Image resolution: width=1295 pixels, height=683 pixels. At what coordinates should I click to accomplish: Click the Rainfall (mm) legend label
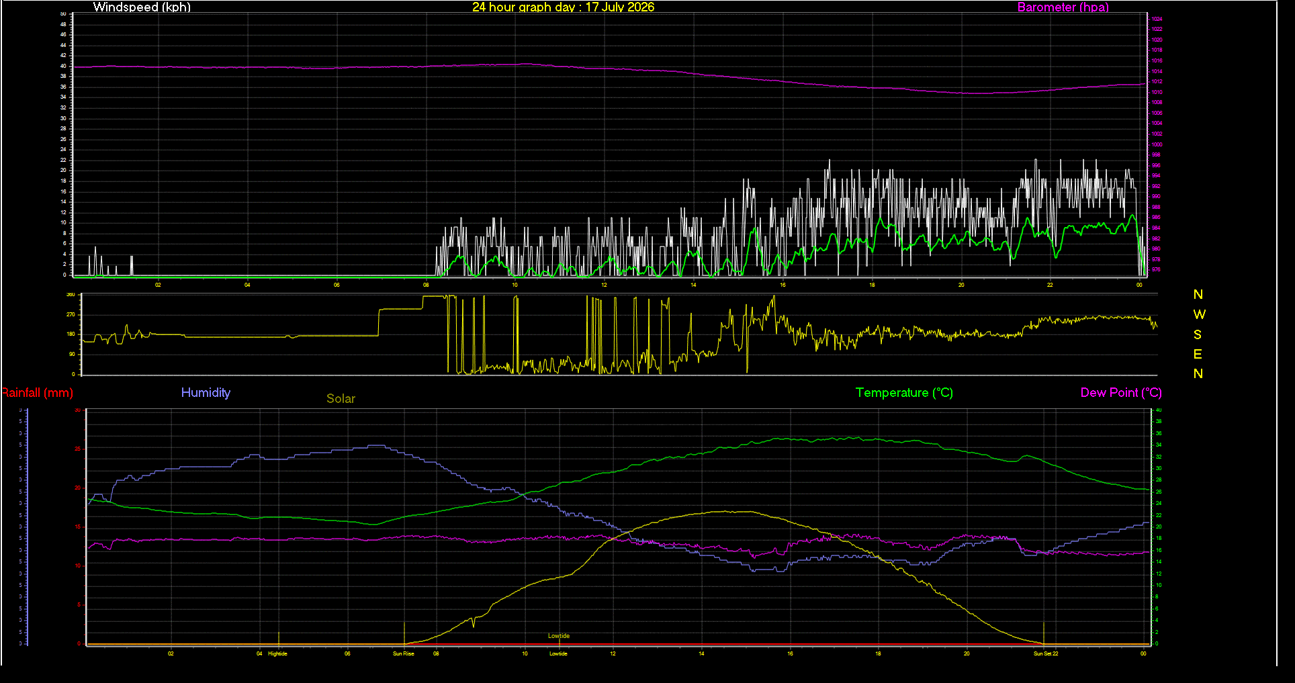37,393
